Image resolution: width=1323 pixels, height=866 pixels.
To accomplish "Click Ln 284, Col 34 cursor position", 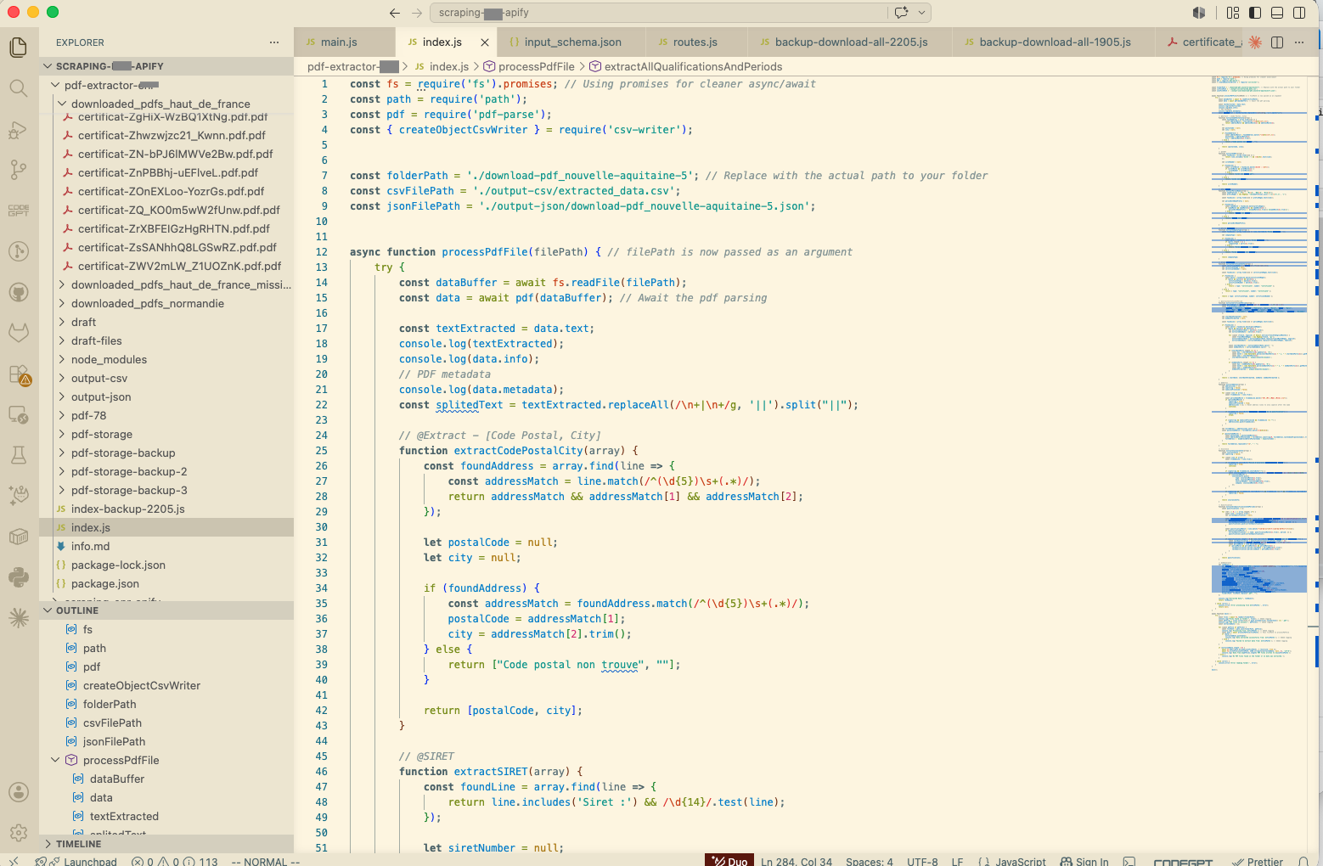I will click(x=797, y=861).
